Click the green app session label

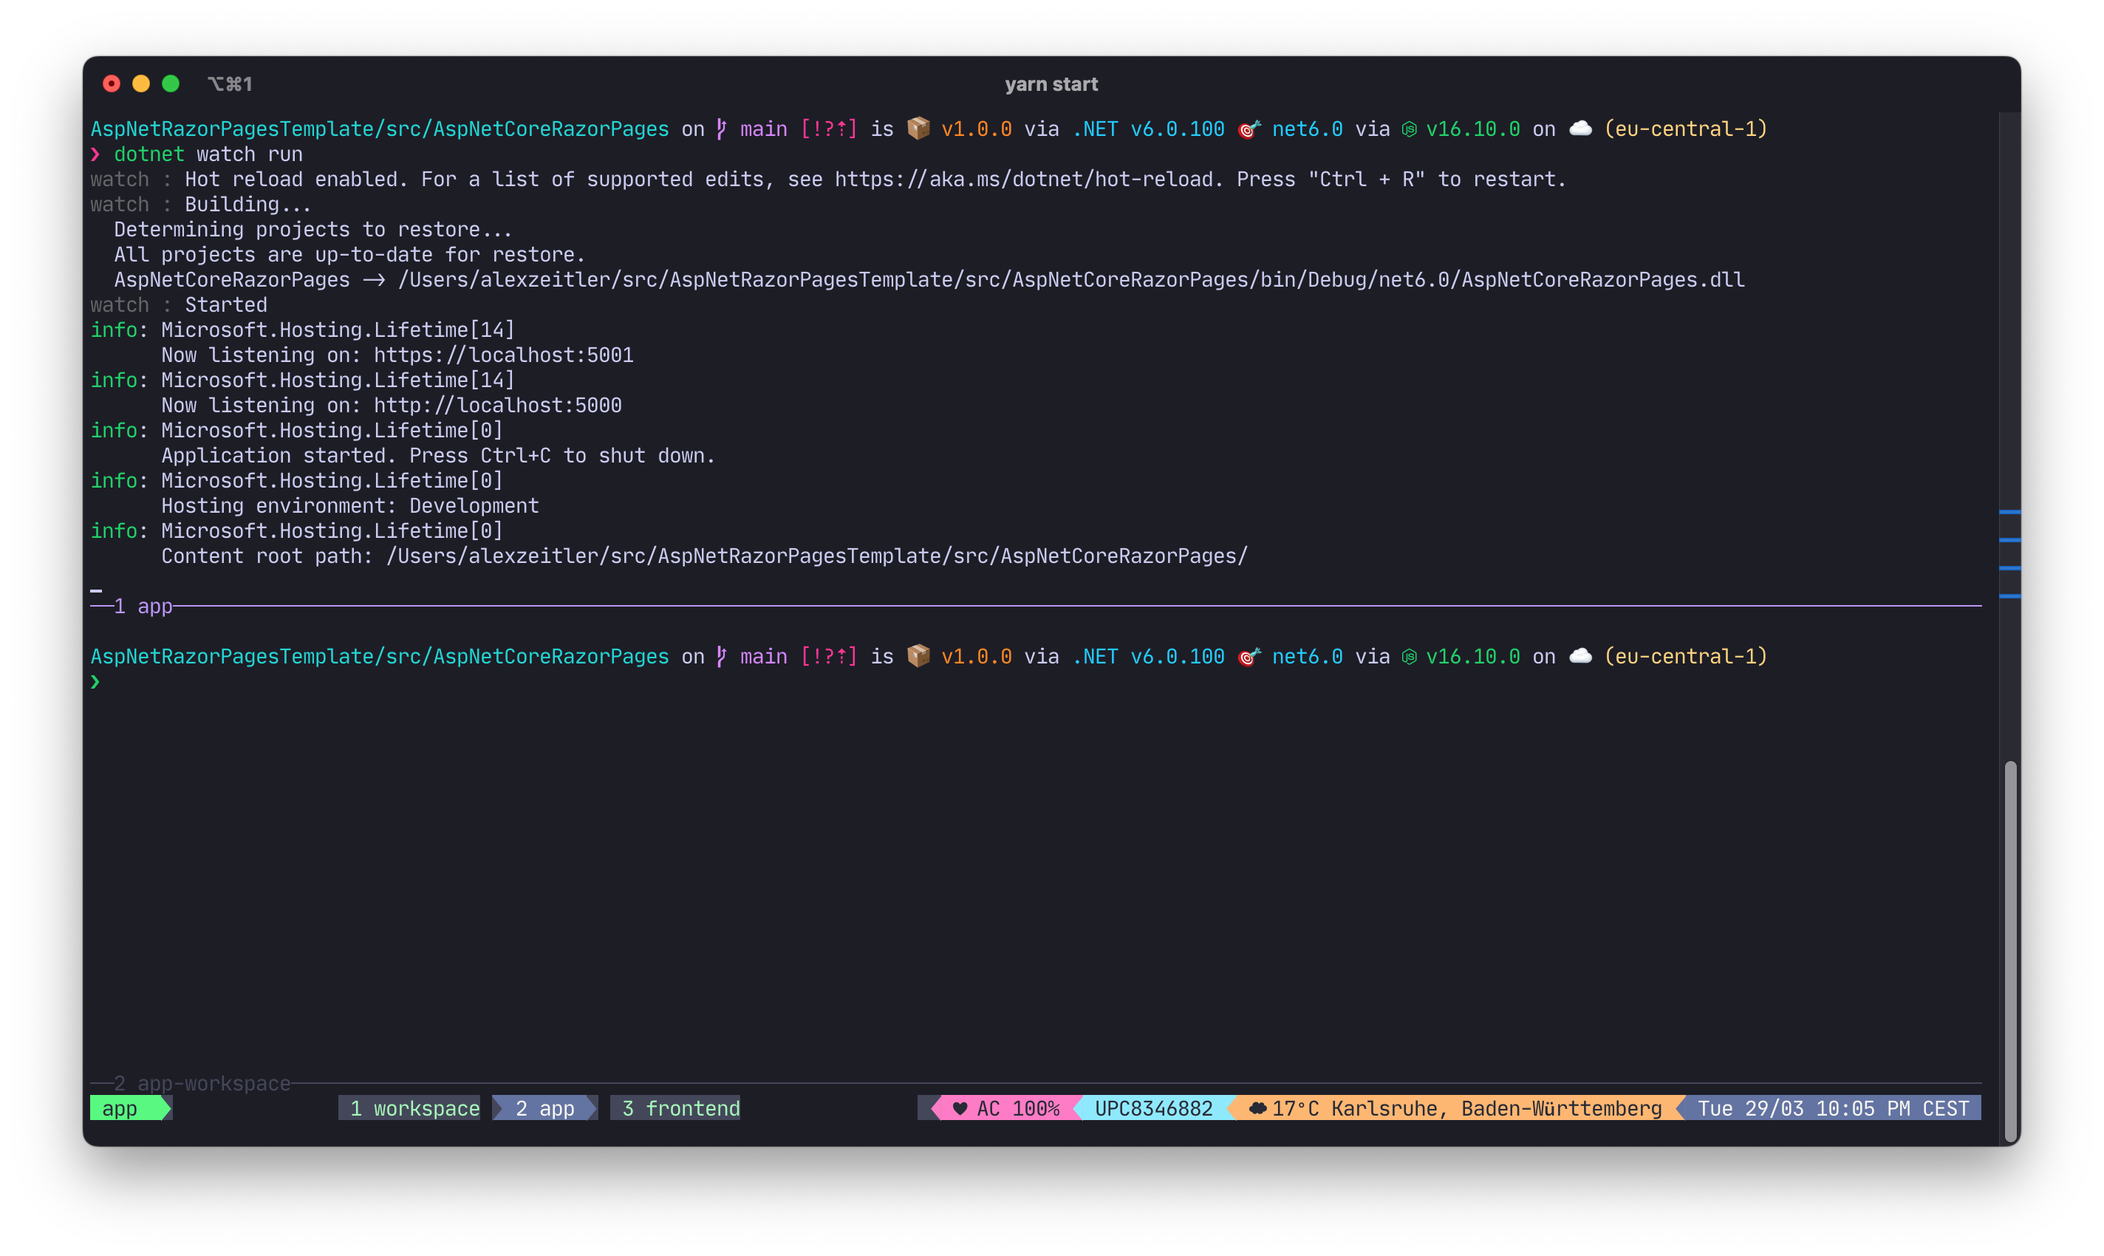121,1109
